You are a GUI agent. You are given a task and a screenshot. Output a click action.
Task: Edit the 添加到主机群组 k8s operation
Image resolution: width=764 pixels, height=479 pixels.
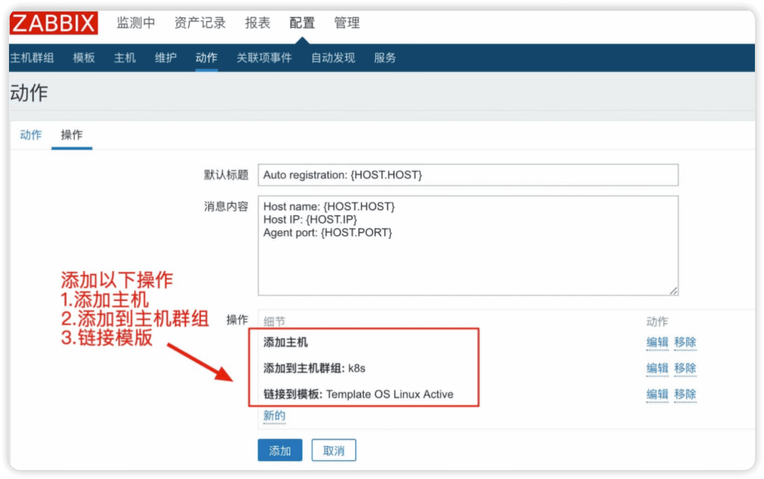(x=658, y=368)
